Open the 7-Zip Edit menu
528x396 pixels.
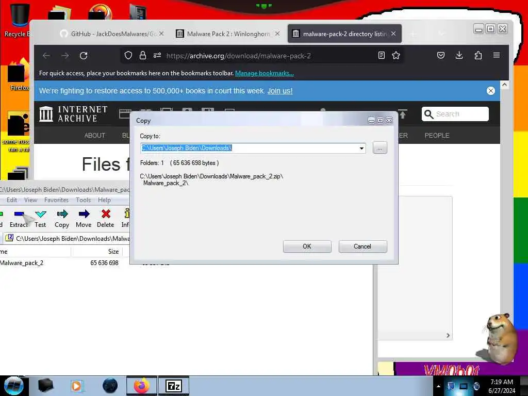(x=12, y=200)
